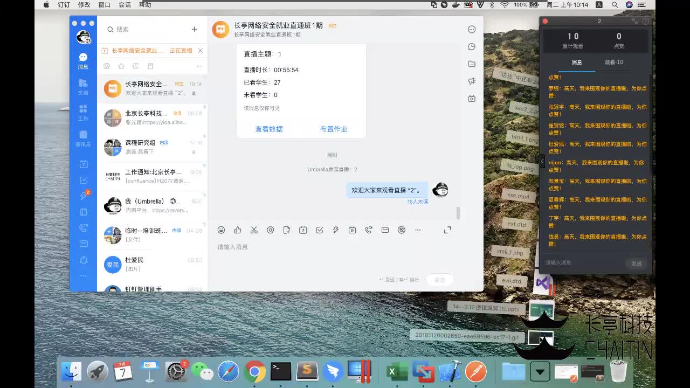Open the Contacts (通讯录) sidebar section
This screenshot has width=690, height=388.
point(83,138)
